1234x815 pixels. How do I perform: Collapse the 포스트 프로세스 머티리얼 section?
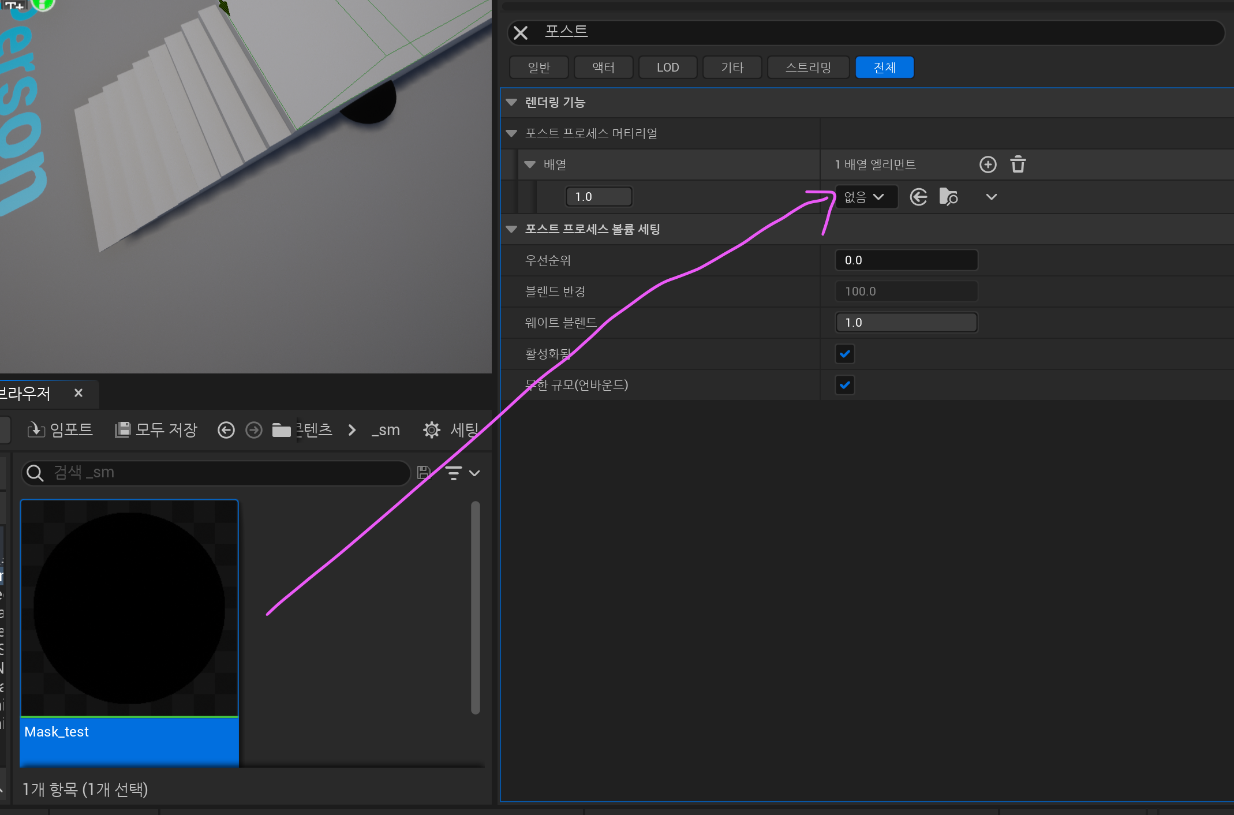[x=511, y=133]
